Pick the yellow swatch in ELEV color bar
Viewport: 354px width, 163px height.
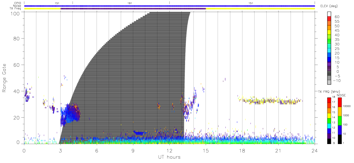pos(329,32)
